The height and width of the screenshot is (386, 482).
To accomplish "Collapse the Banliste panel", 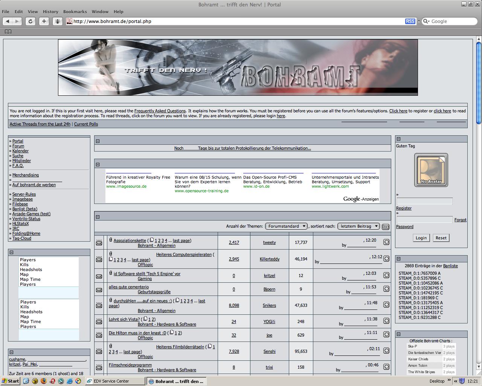I will (398, 259).
